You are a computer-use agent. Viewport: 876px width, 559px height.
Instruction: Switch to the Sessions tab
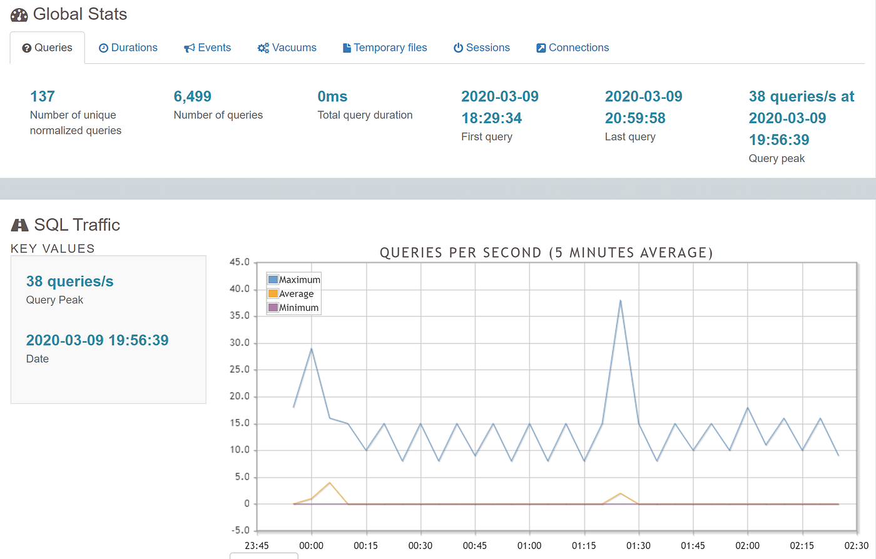(x=482, y=48)
